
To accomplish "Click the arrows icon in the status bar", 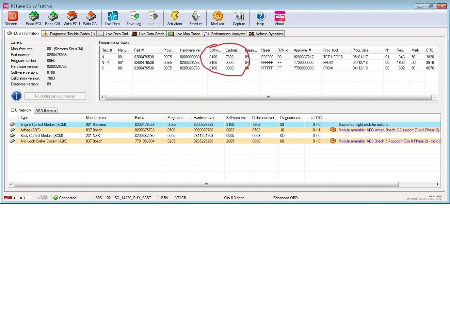I will [x=43, y=198].
